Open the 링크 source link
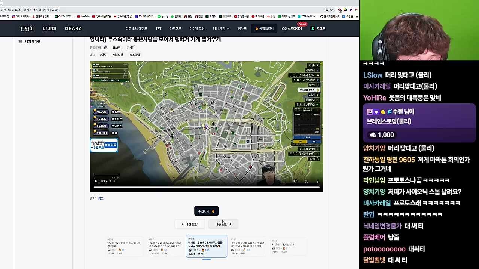The height and width of the screenshot is (269, 479). click(x=101, y=198)
